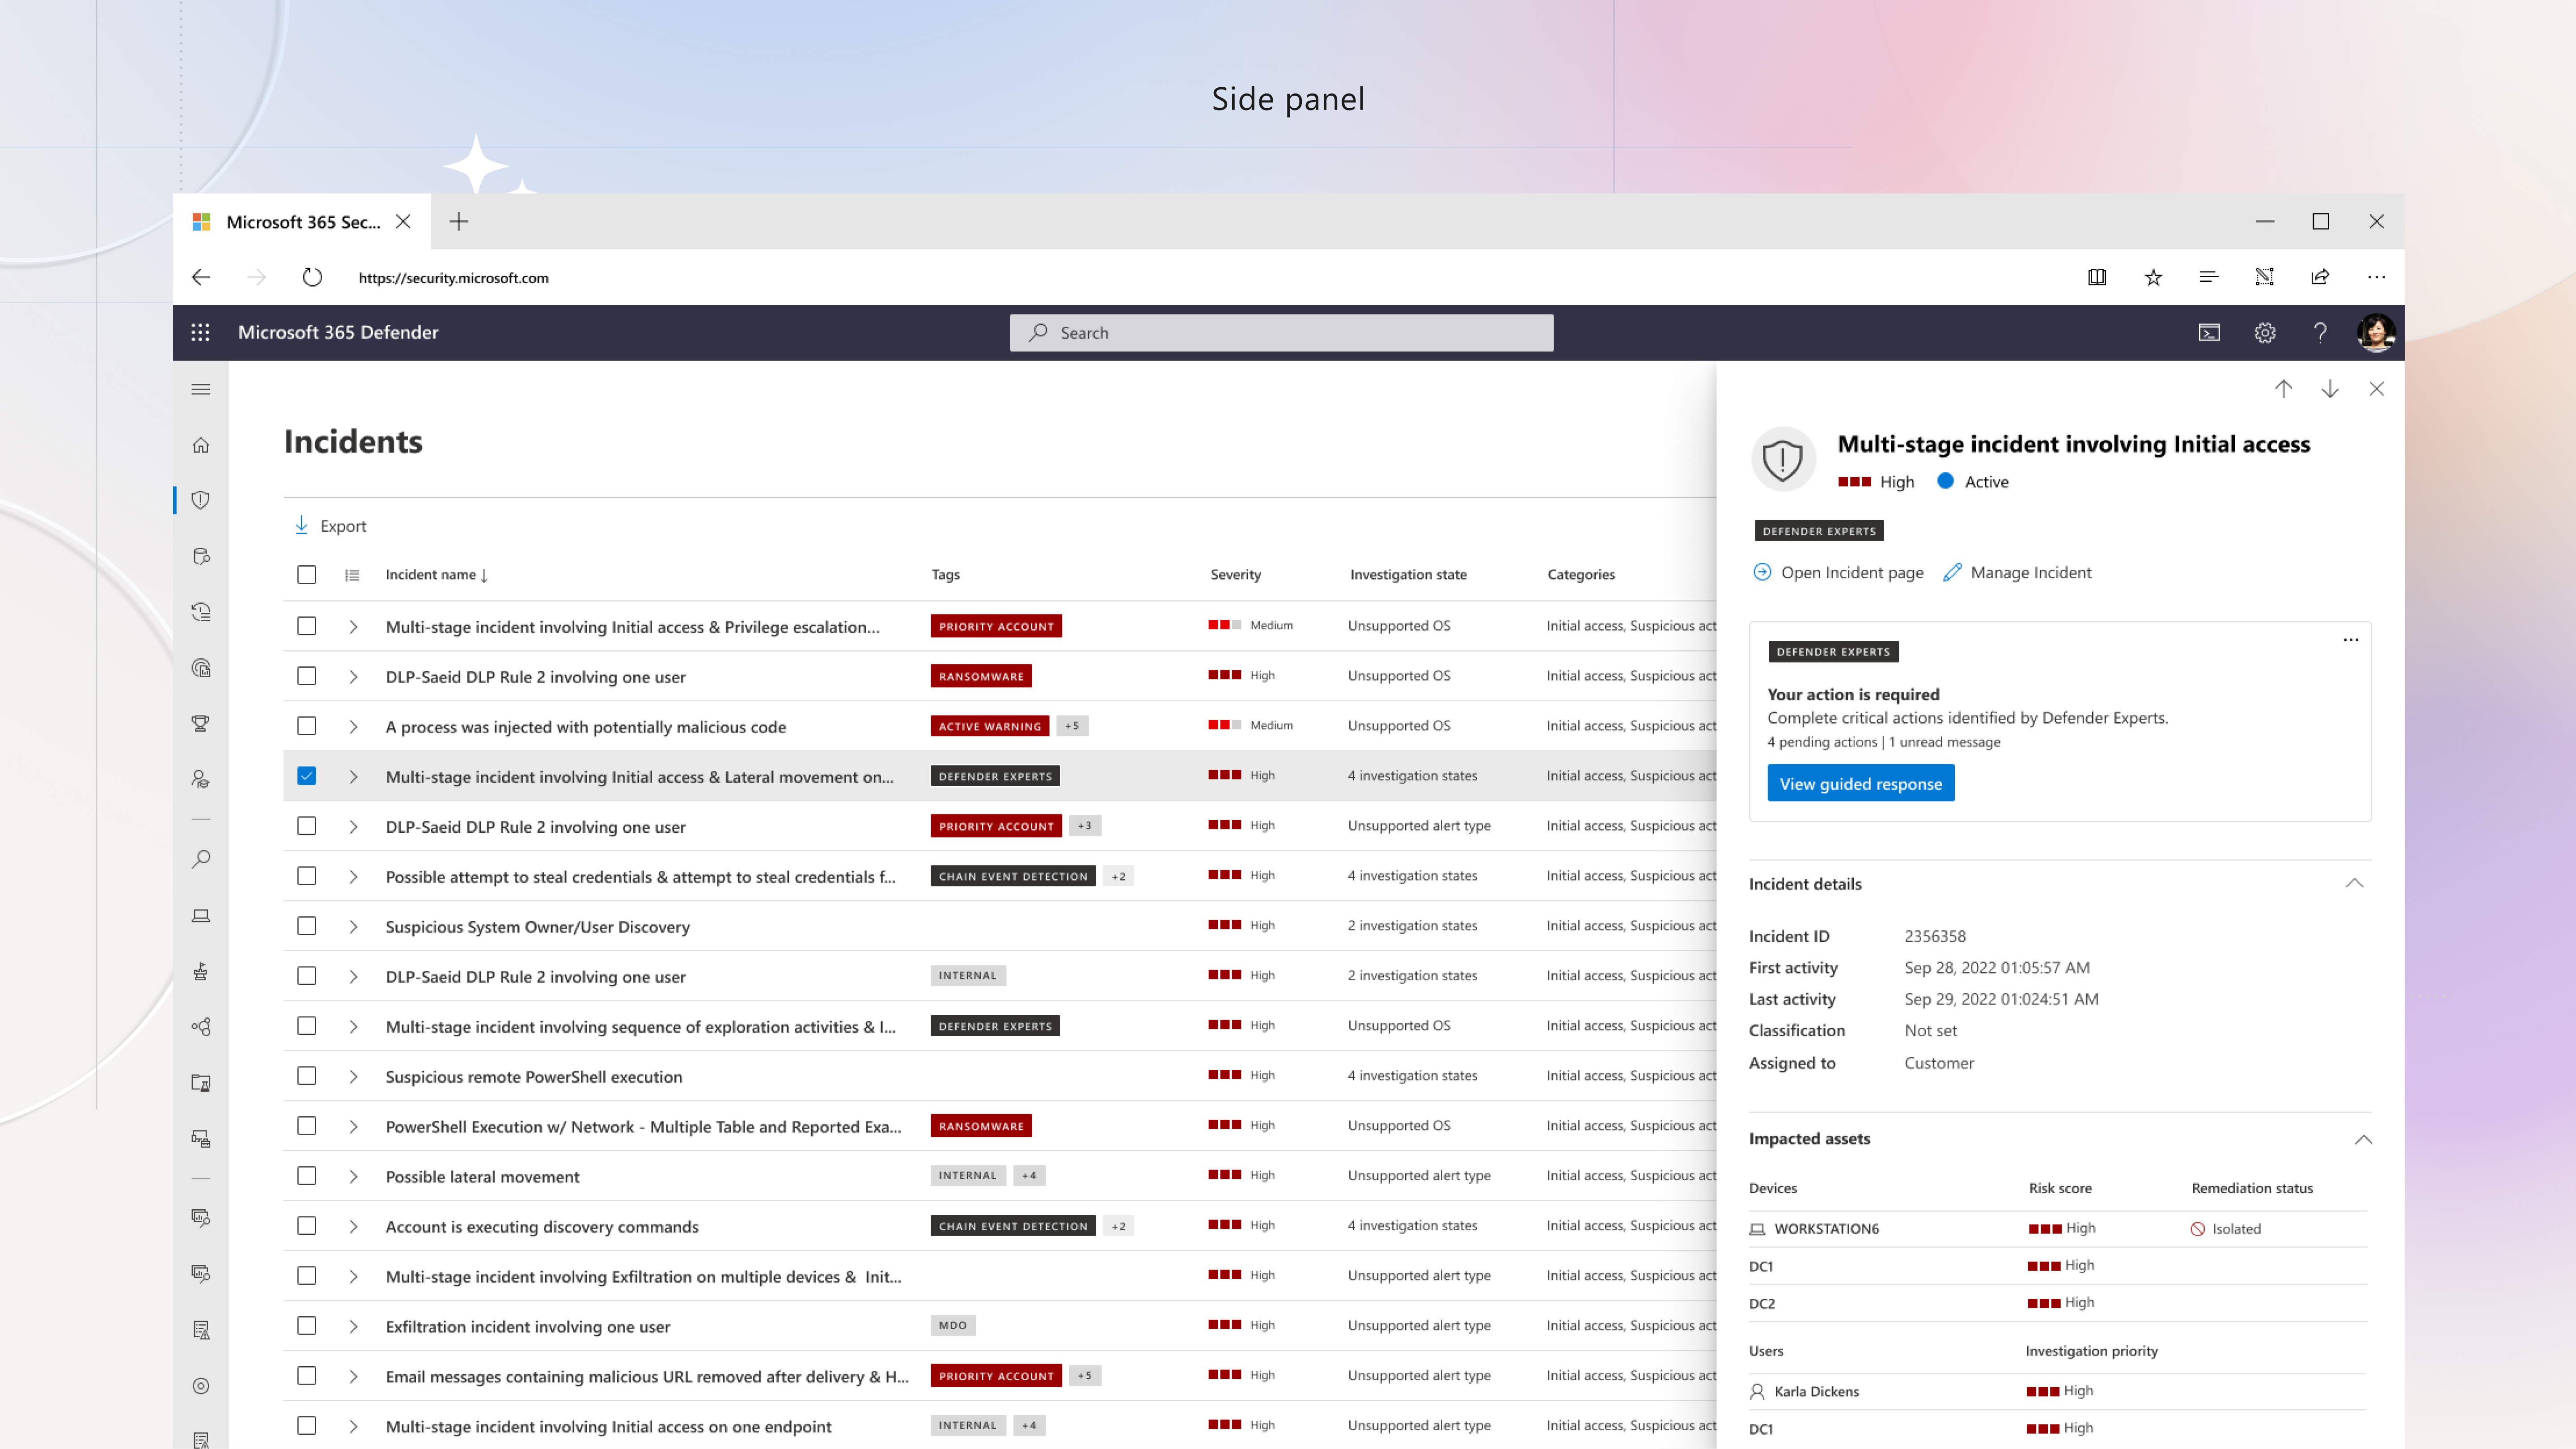Open the trophy icon in the sidebar
This screenshot has width=2576, height=1449.
[x=200, y=723]
